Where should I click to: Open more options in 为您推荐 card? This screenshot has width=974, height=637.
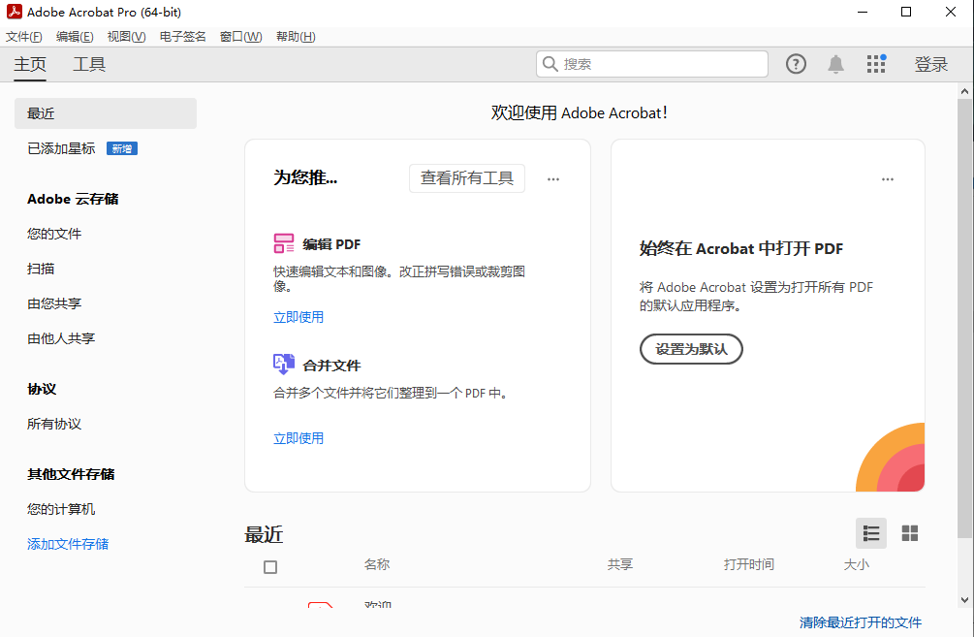[553, 179]
